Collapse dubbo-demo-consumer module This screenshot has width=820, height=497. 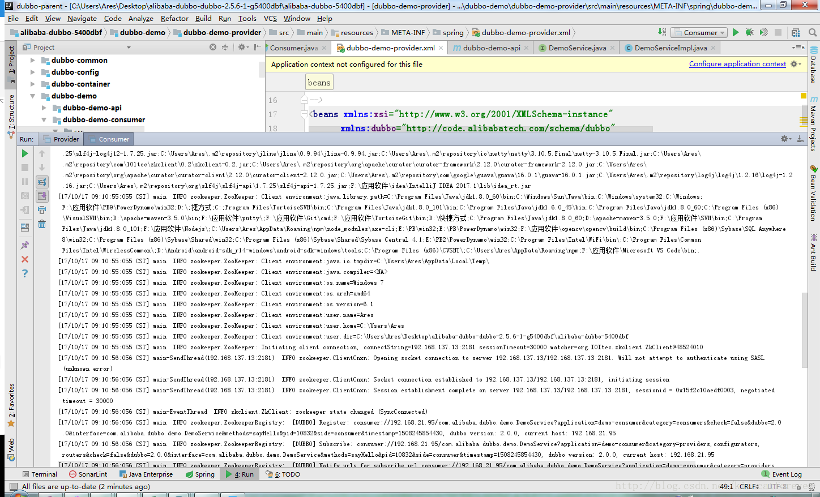44,119
